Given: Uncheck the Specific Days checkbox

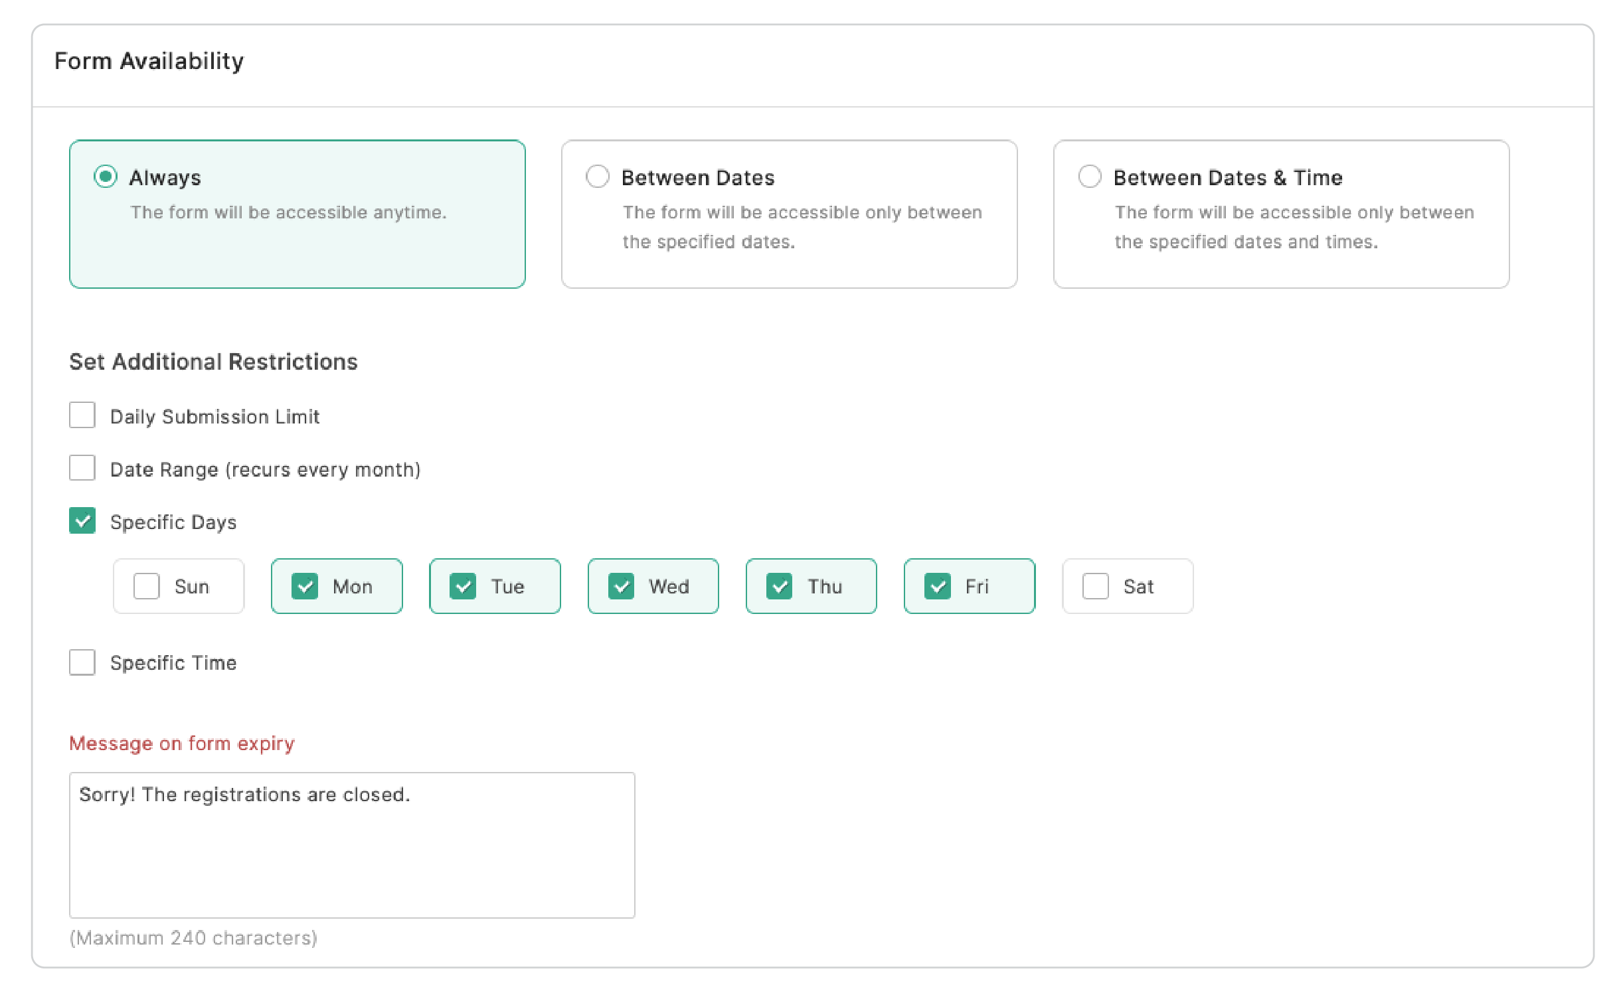Looking at the screenshot, I should pos(82,521).
